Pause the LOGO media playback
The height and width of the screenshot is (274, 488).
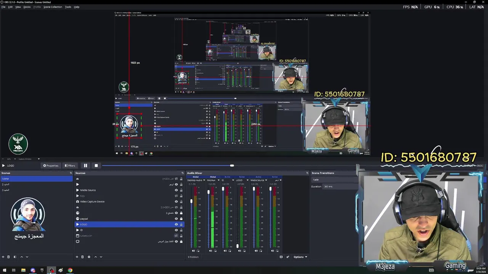(85, 166)
